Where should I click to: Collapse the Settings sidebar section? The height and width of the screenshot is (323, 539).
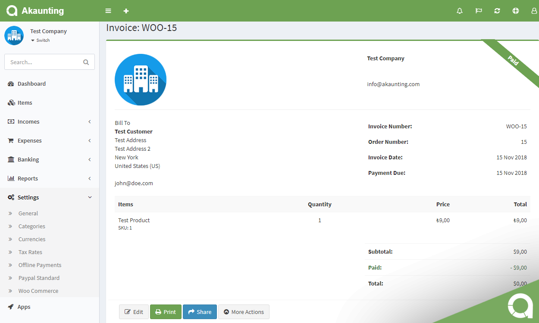50,198
